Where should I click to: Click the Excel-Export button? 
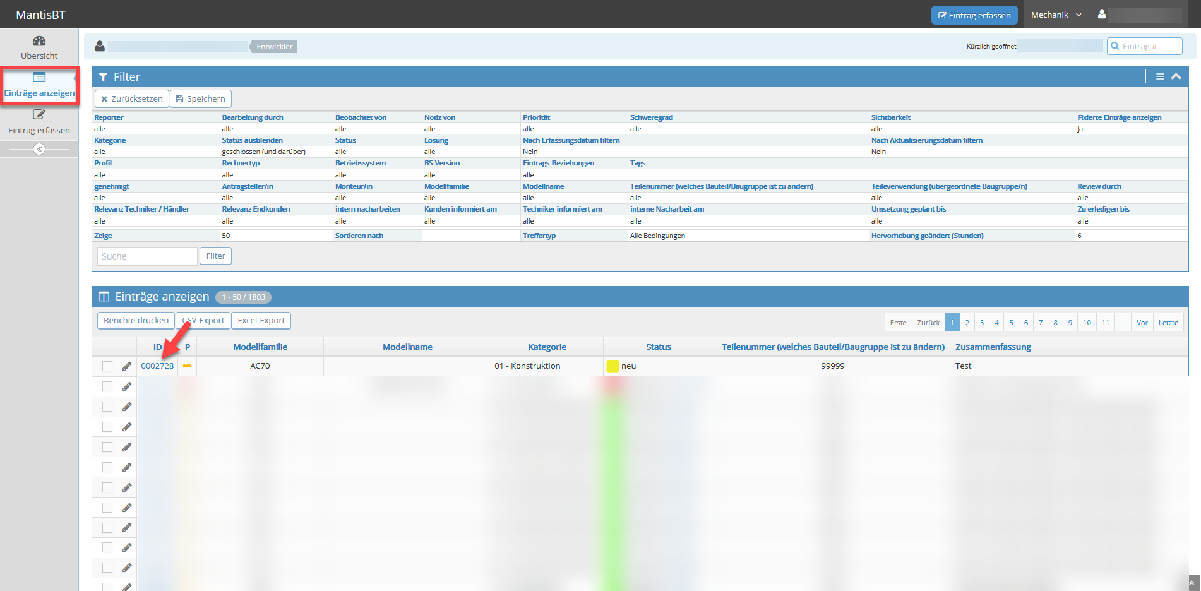click(x=261, y=321)
